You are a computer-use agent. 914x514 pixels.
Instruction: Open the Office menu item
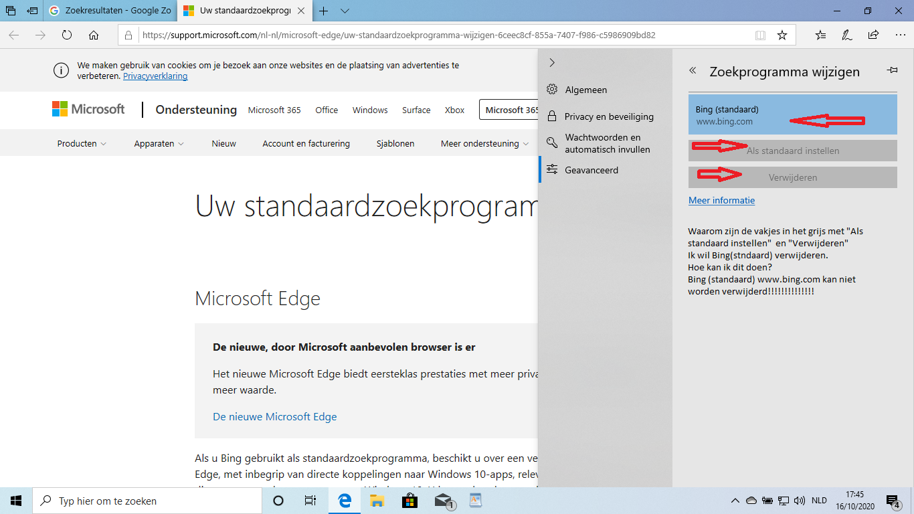click(x=327, y=110)
